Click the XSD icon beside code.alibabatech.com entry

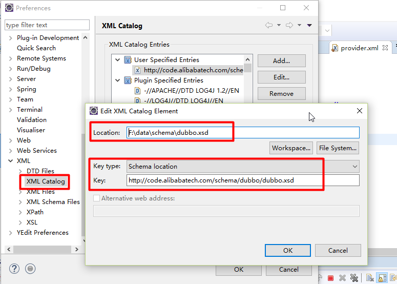tap(137, 70)
